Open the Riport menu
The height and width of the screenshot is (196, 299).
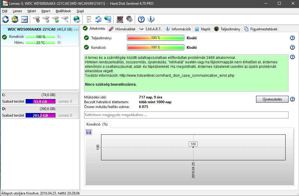(x=46, y=11)
